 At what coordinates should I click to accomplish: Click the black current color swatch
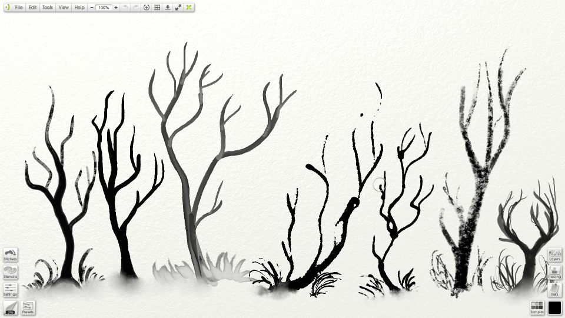554,307
